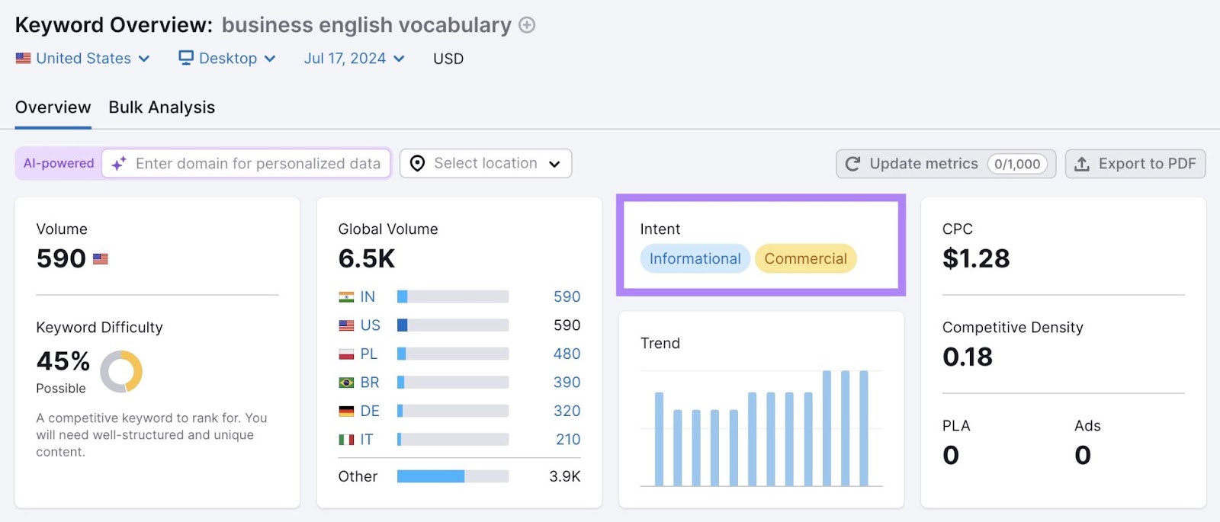Open the United States country dropdown
Image resolution: width=1220 pixels, height=522 pixels.
83,59
